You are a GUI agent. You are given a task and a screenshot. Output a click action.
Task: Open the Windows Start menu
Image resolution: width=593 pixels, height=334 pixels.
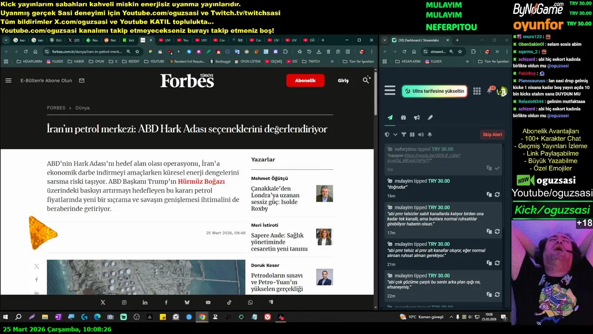(6, 317)
